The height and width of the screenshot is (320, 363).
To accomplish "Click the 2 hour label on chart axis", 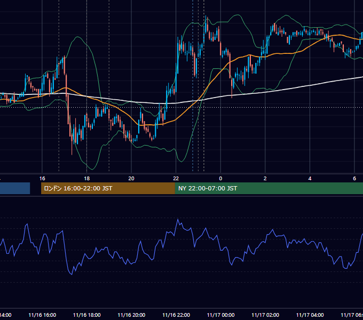I will 265,179.
